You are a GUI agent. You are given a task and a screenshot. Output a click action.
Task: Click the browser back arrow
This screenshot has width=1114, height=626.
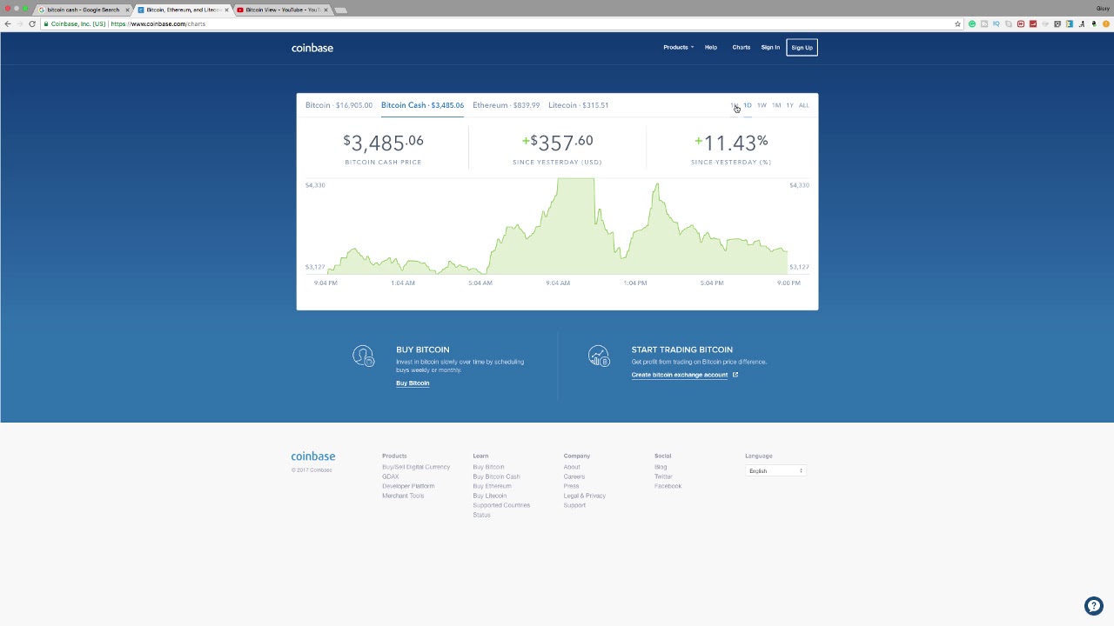pos(8,23)
